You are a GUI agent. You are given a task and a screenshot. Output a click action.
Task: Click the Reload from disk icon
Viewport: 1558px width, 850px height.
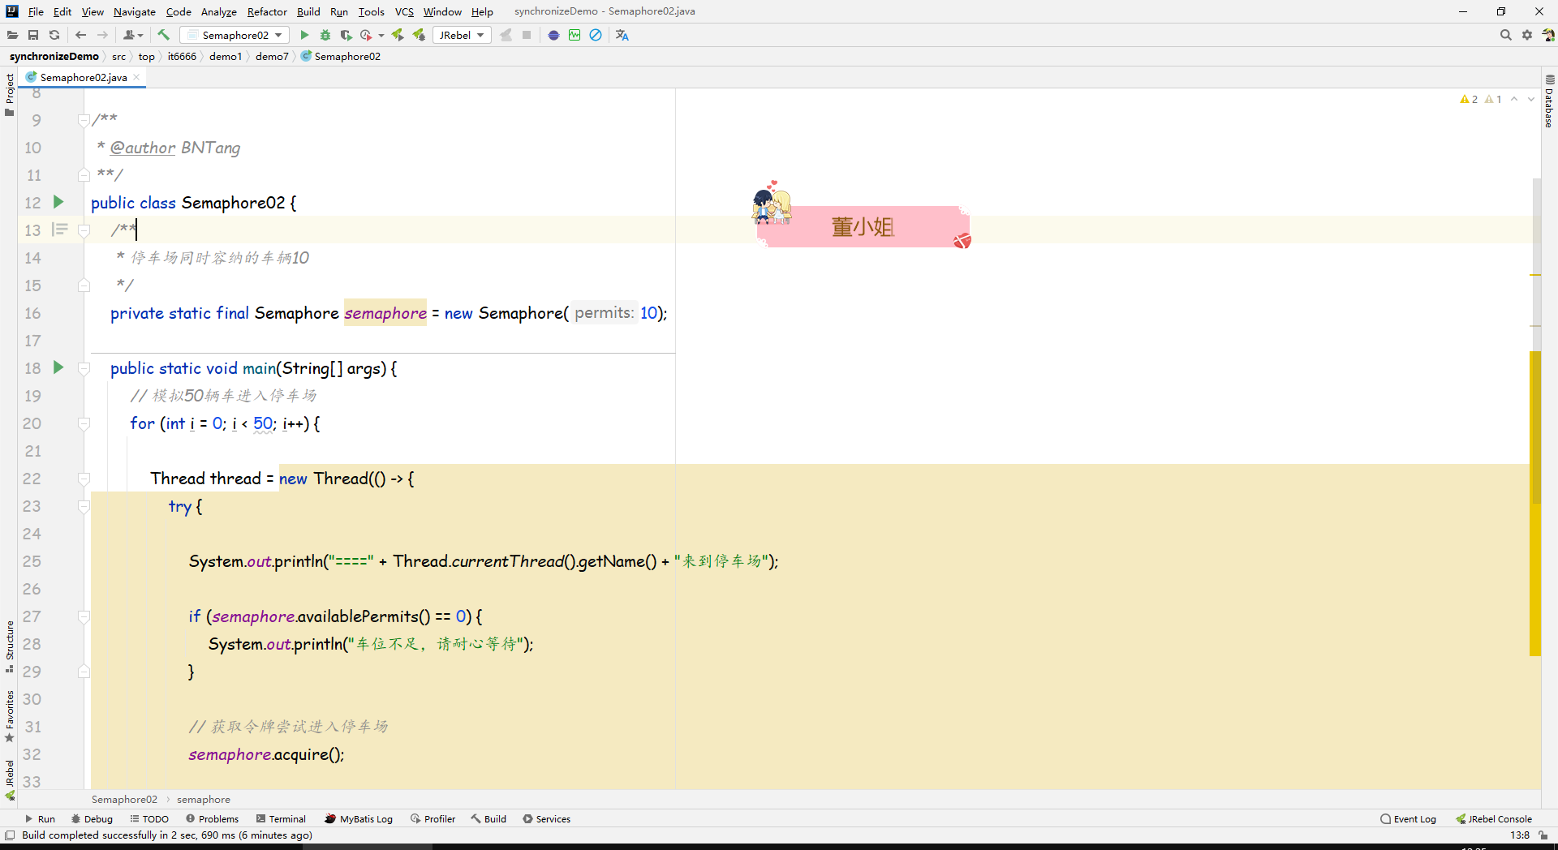point(54,35)
